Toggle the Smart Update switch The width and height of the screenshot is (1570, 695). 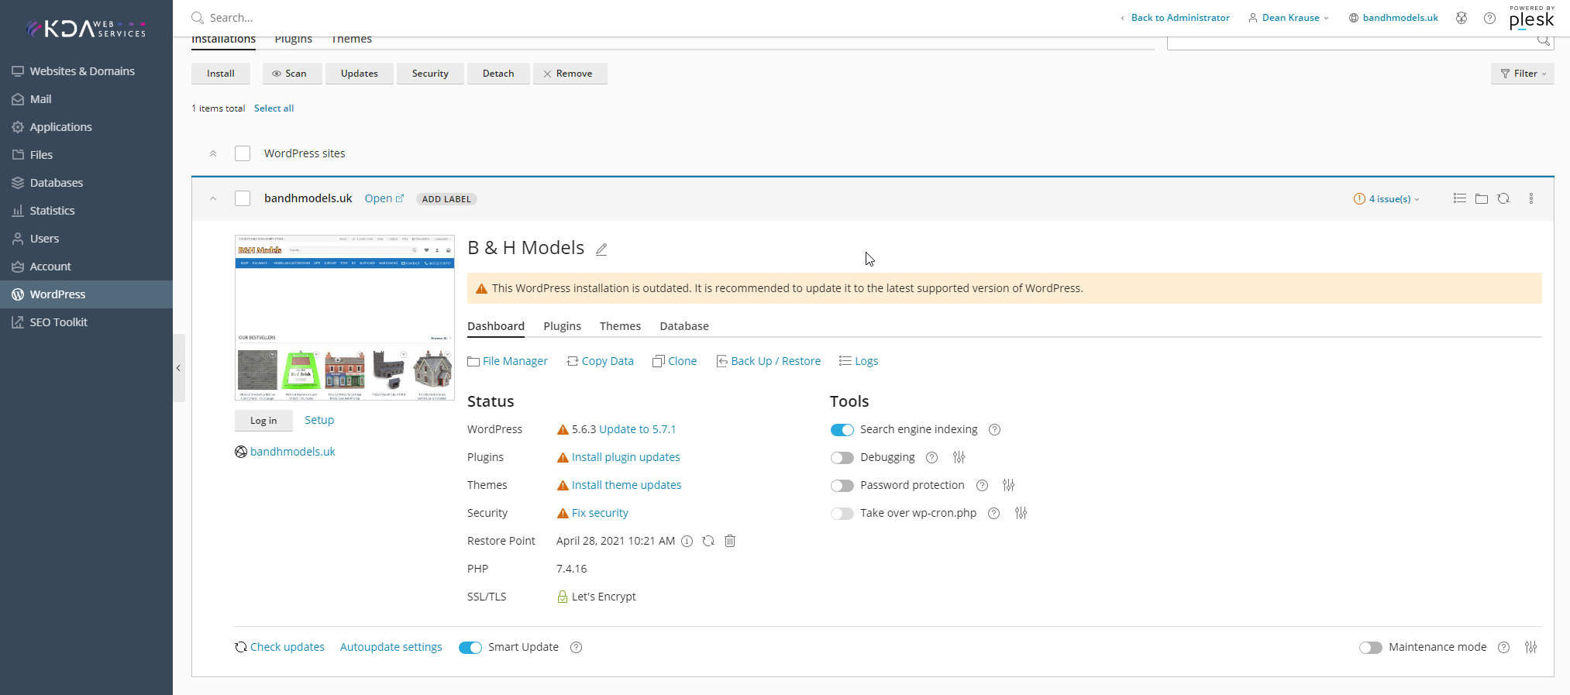[x=470, y=648]
